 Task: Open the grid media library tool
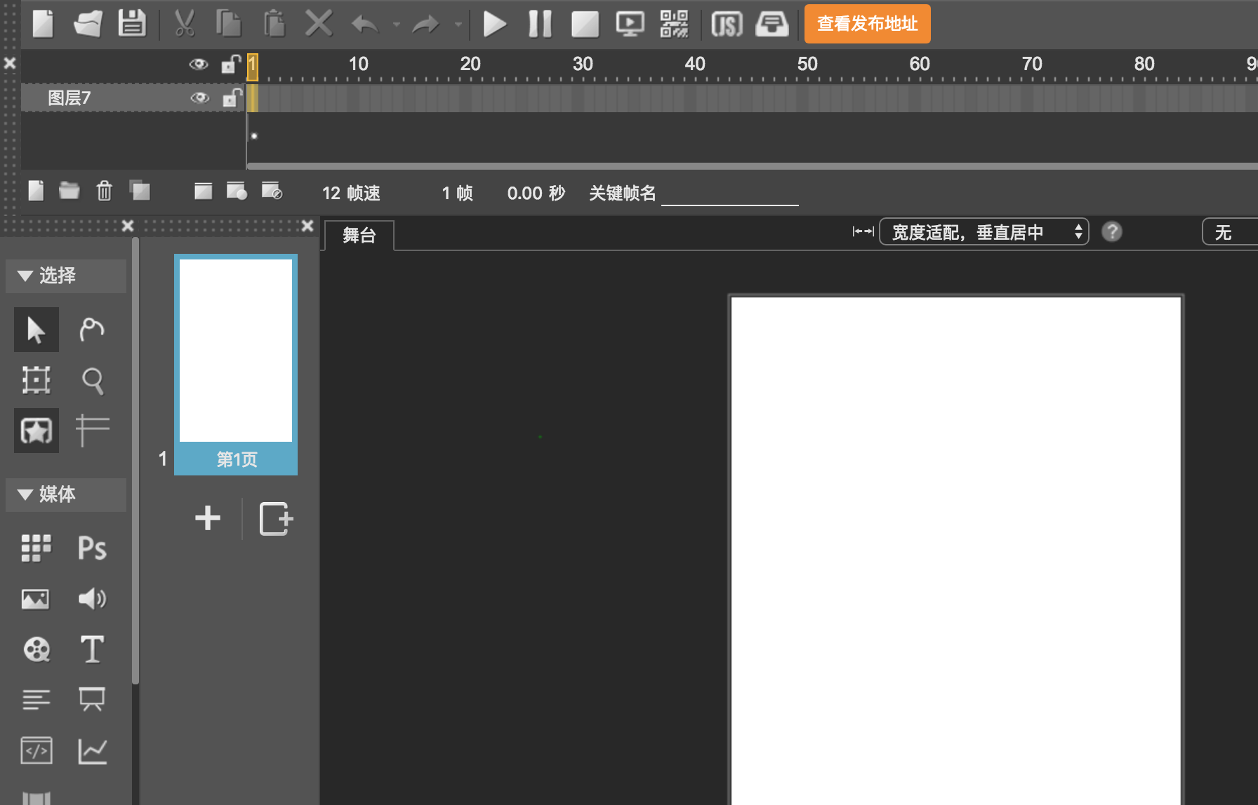(x=37, y=548)
